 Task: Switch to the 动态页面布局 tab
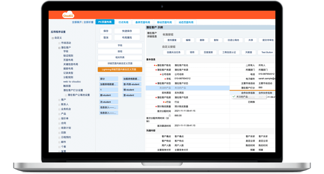click(x=186, y=22)
